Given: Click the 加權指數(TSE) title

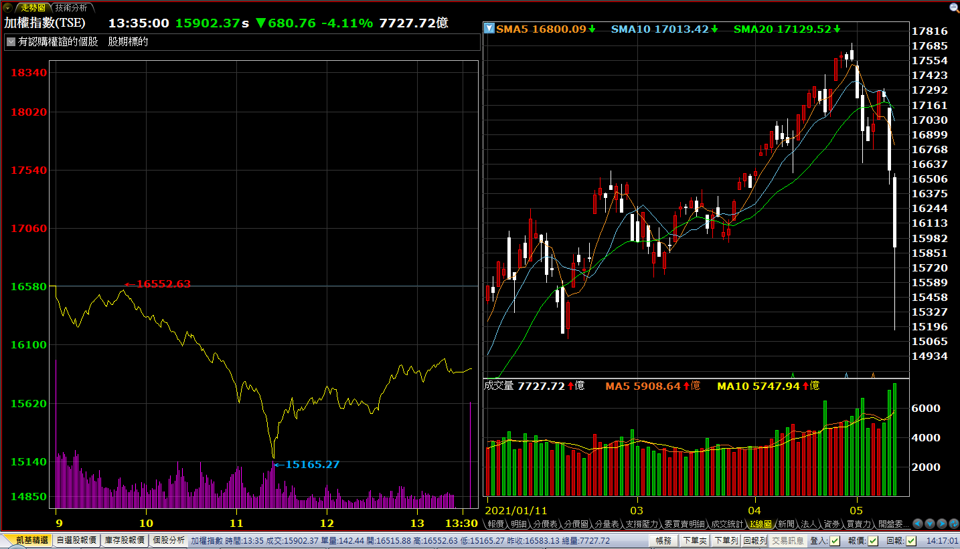Looking at the screenshot, I should click(45, 23).
